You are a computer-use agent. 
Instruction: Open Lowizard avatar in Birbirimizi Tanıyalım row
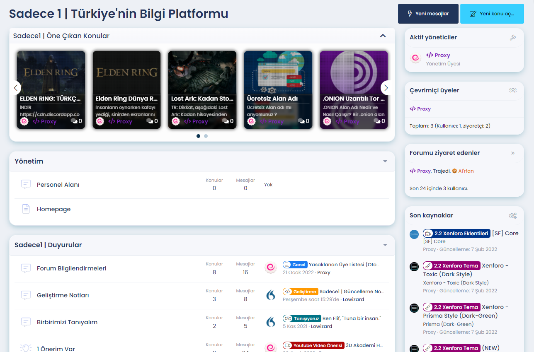coord(271,322)
